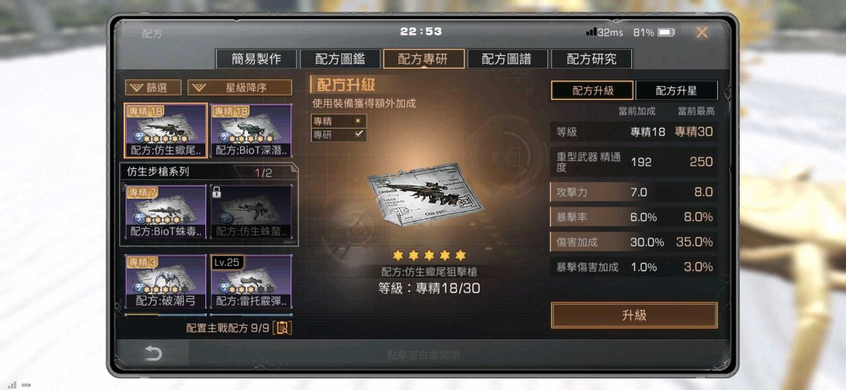Click the battery status icon
The height and width of the screenshot is (390, 846).
click(x=667, y=32)
